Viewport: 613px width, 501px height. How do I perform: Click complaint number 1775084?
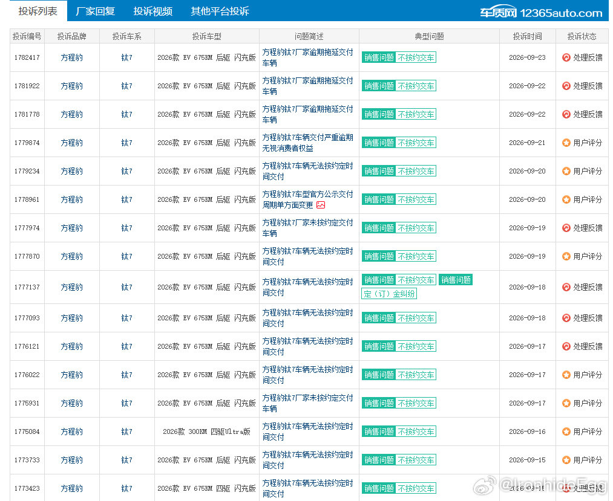pos(27,432)
